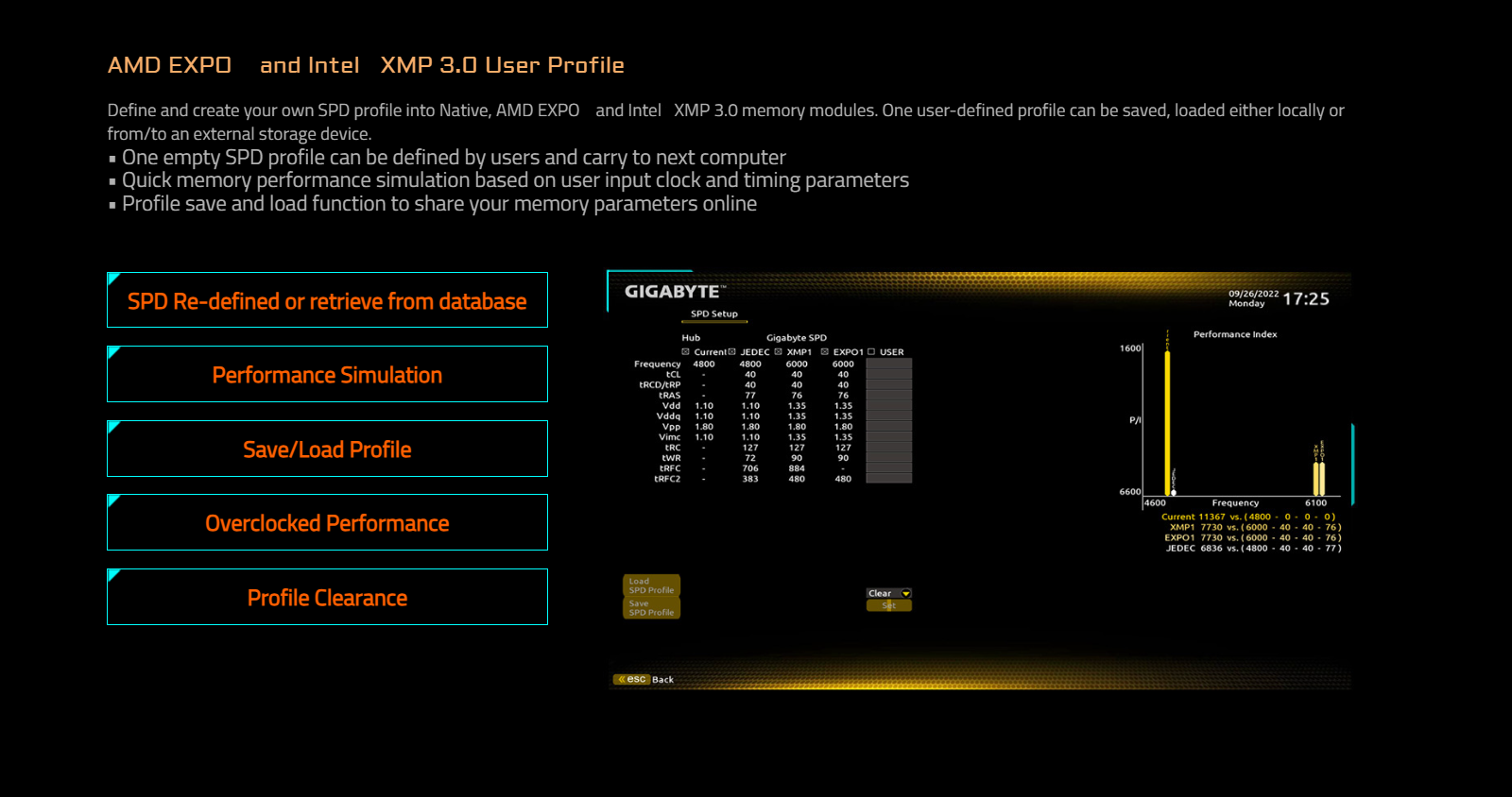The width and height of the screenshot is (1512, 797).
Task: Select the SPD Setup tab
Action: point(713,314)
